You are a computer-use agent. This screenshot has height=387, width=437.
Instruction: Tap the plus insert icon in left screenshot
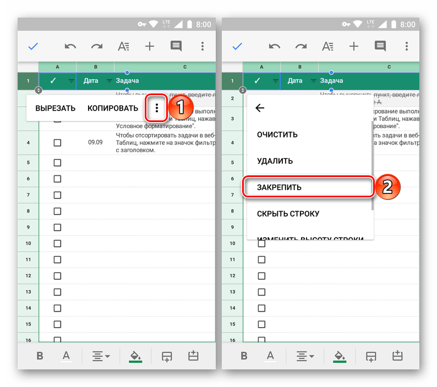tap(150, 46)
